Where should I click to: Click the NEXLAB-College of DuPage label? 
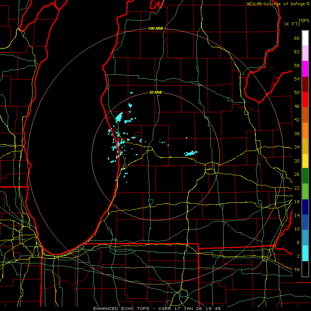coord(278,4)
